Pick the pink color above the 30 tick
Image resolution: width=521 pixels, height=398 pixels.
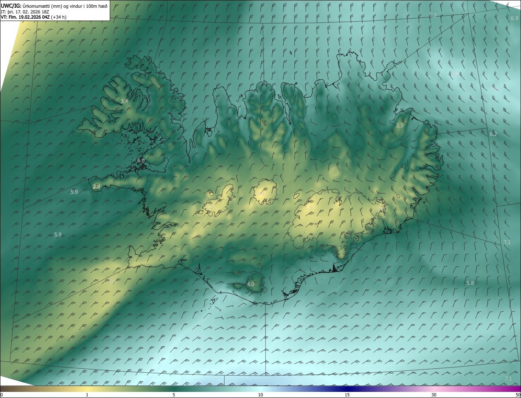[x=434, y=389]
